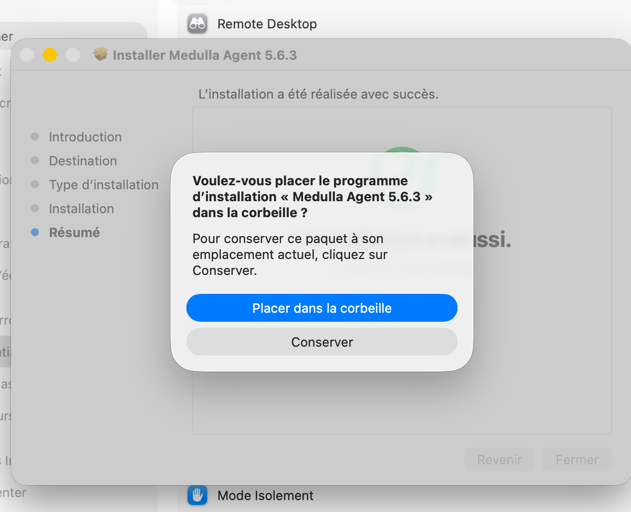Select the Introduction step
This screenshot has width=631, height=512.
[85, 137]
